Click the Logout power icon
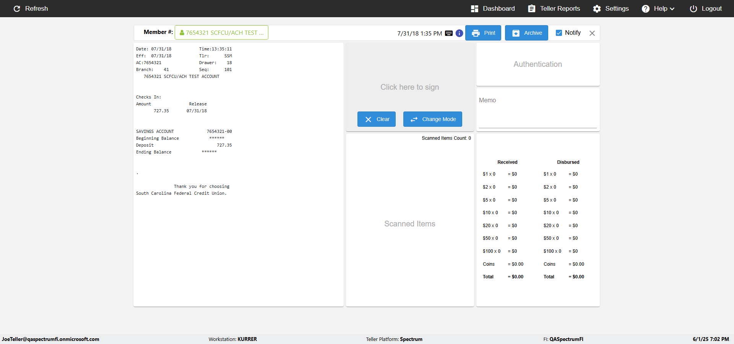Viewport: 734px width, 344px height. coord(693,9)
